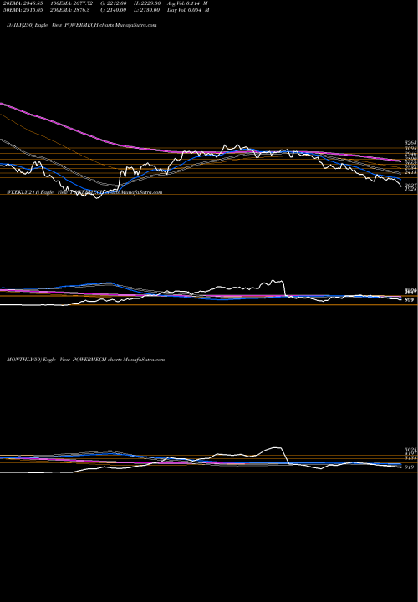Viewport: 418px width, 602px height.
Task: Click the MONTHLY(50) Eagle View chart title
Action: tap(85, 360)
